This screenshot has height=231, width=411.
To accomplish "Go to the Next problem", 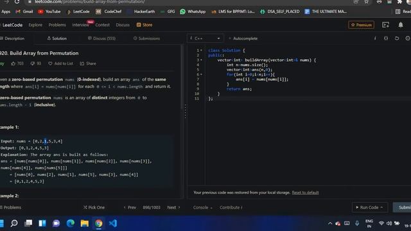I will [x=174, y=207].
